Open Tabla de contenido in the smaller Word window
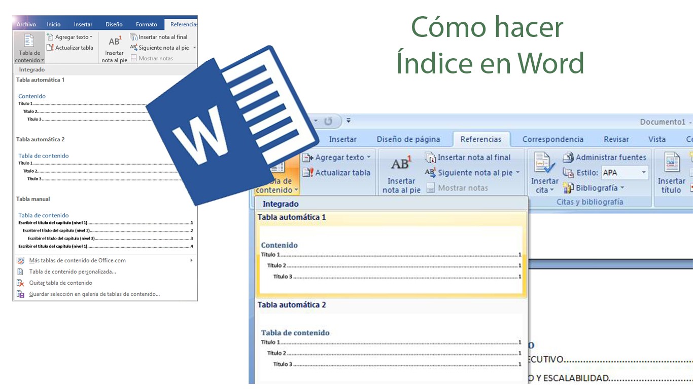This screenshot has width=693, height=389. pyautogui.click(x=29, y=48)
